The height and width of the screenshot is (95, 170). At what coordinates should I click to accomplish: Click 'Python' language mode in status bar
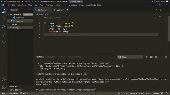pos(156,93)
